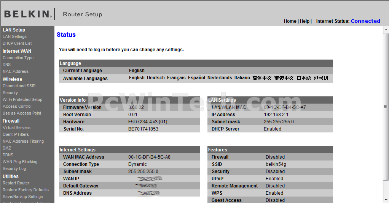Click LAN subnet mask 255.255.255.0
Image resolution: width=389 pixels, height=203 pixels.
[279, 122]
